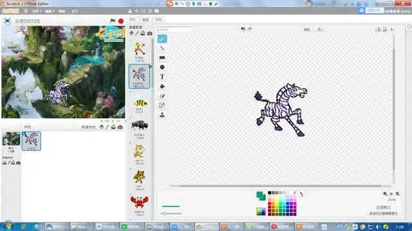412x231 pixels.
Task: Swap the foreground and background color squares
Action: click(x=261, y=196)
